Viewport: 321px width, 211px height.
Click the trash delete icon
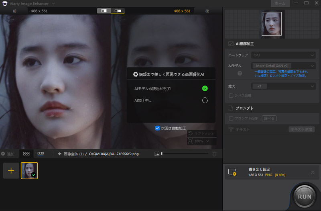pos(215,154)
